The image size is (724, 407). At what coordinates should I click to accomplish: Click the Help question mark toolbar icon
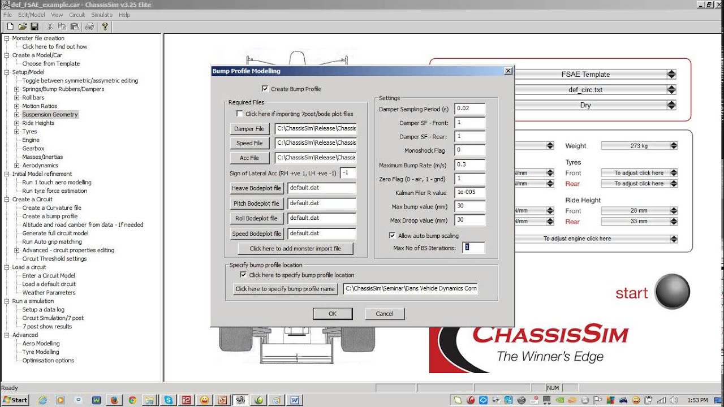click(105, 27)
